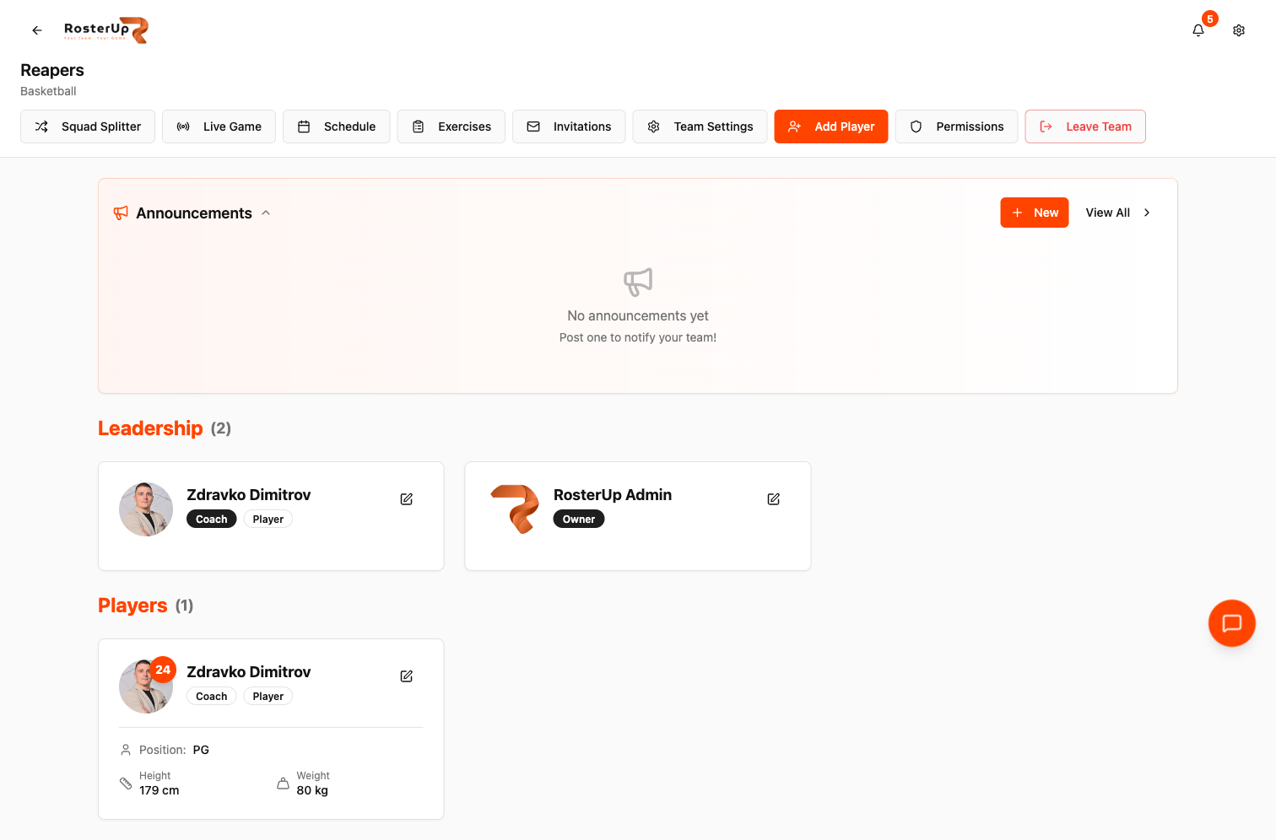Click Coach badge in Leadership card
Viewport: 1276px width, 840px height.
[x=212, y=520]
